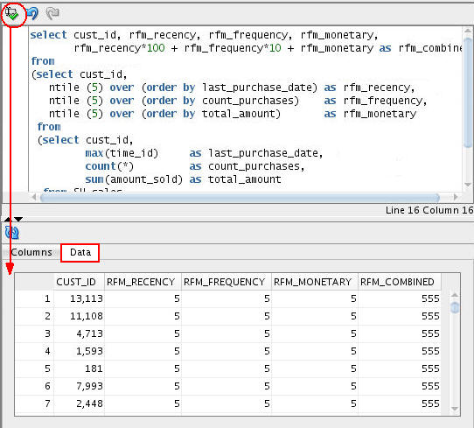
Task: Click the RFM_COMBINED column header
Action: coord(400,282)
